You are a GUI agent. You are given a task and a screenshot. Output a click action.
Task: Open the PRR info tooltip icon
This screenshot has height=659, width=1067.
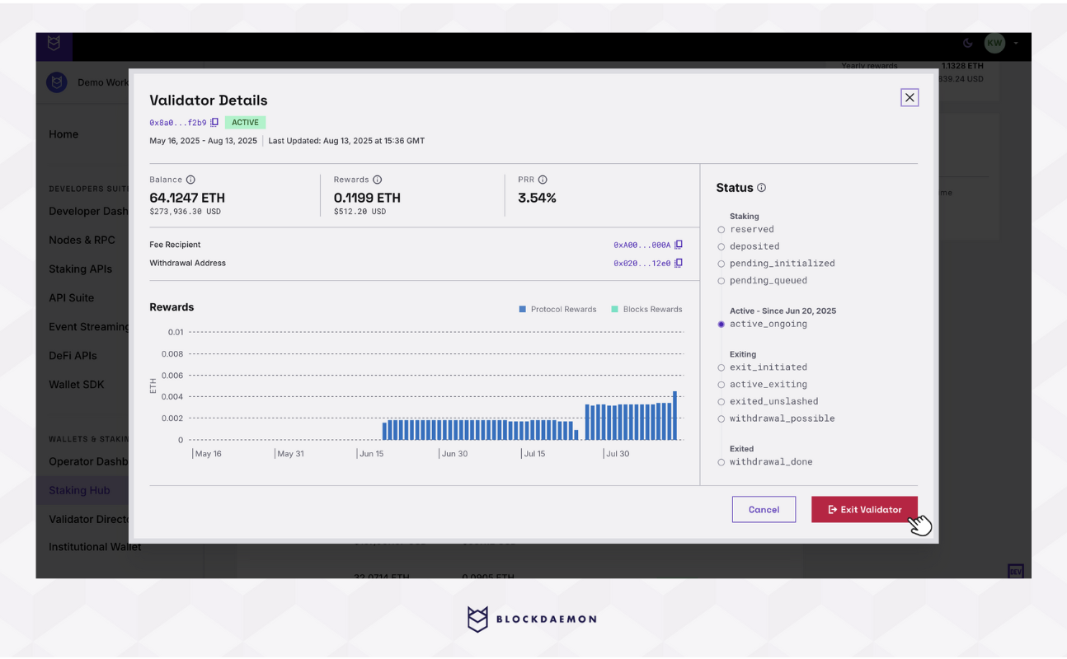[x=543, y=180]
